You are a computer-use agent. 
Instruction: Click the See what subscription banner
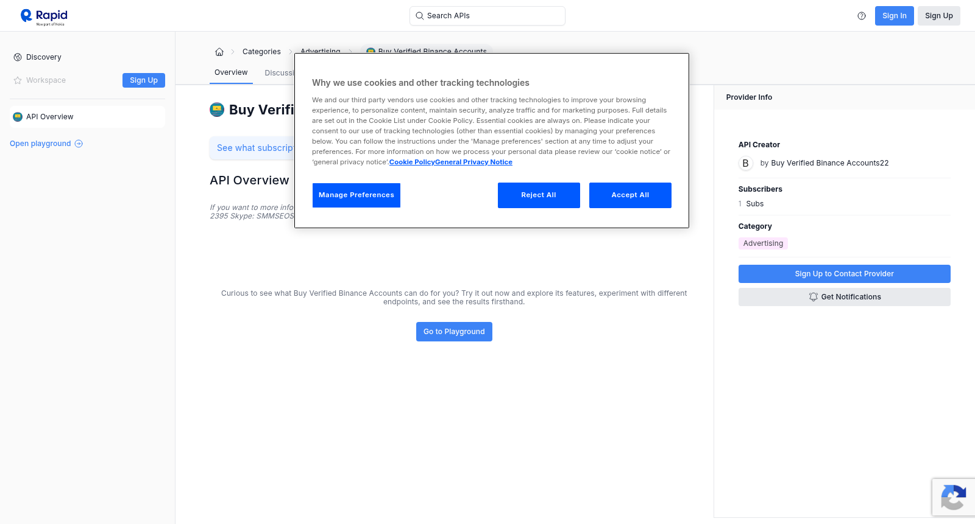pyautogui.click(x=252, y=148)
